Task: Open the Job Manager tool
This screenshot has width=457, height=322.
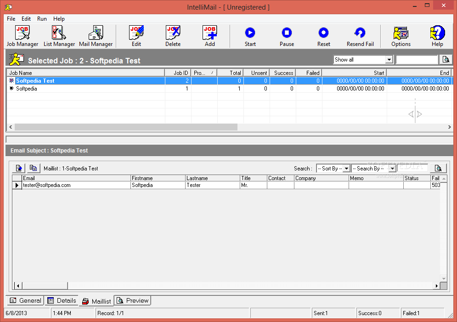Action: click(x=23, y=36)
